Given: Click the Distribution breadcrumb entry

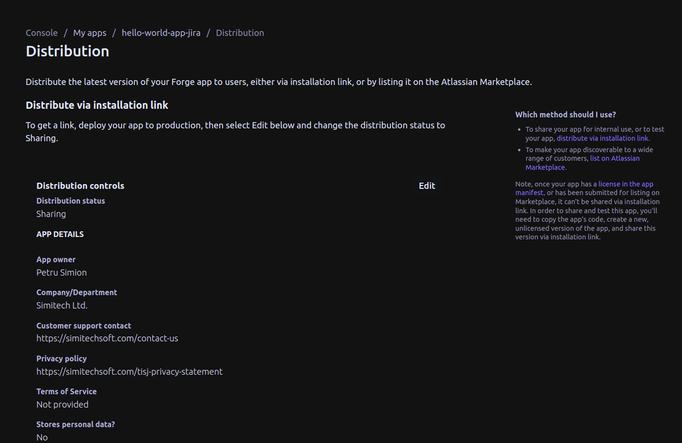Looking at the screenshot, I should pyautogui.click(x=240, y=33).
